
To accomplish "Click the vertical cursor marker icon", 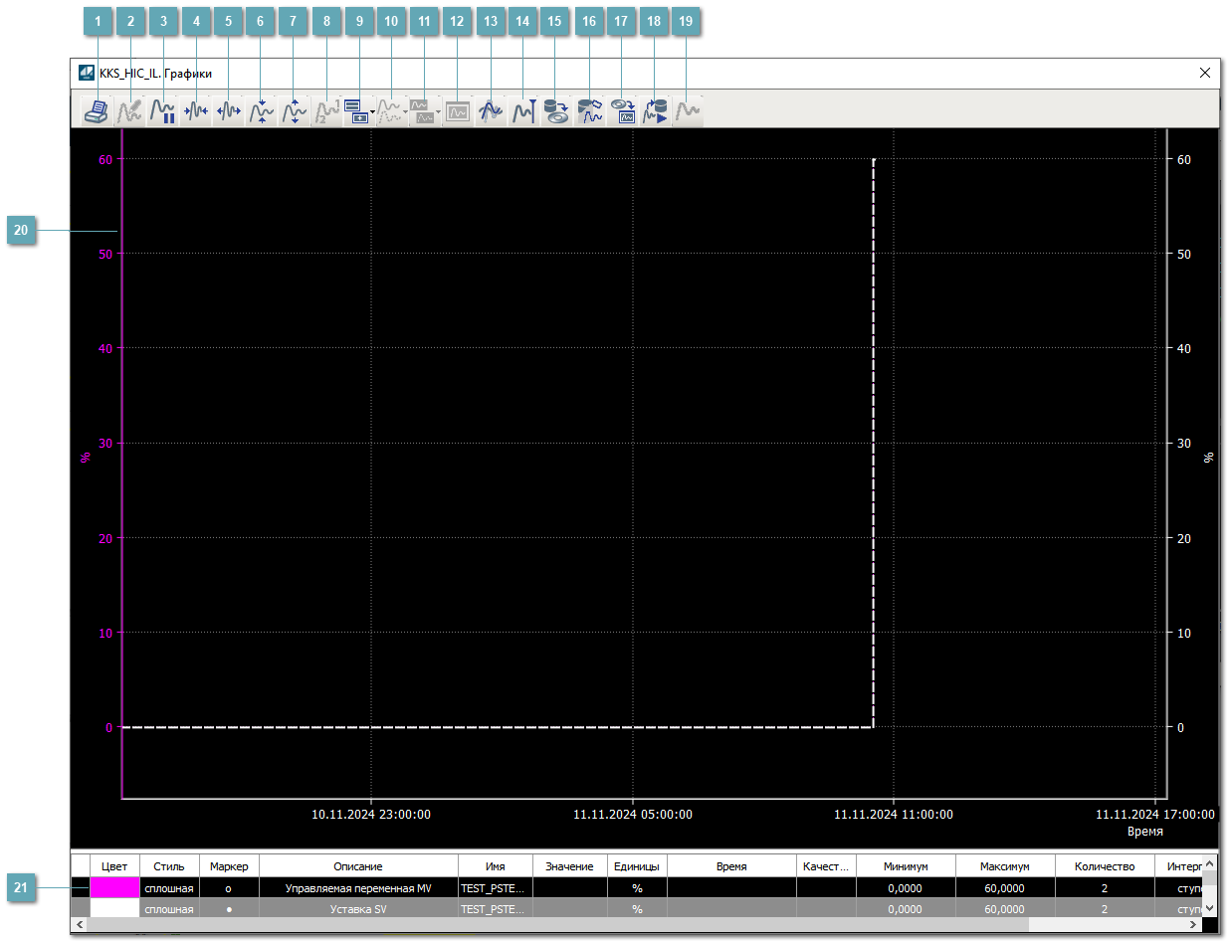I will 523,111.
